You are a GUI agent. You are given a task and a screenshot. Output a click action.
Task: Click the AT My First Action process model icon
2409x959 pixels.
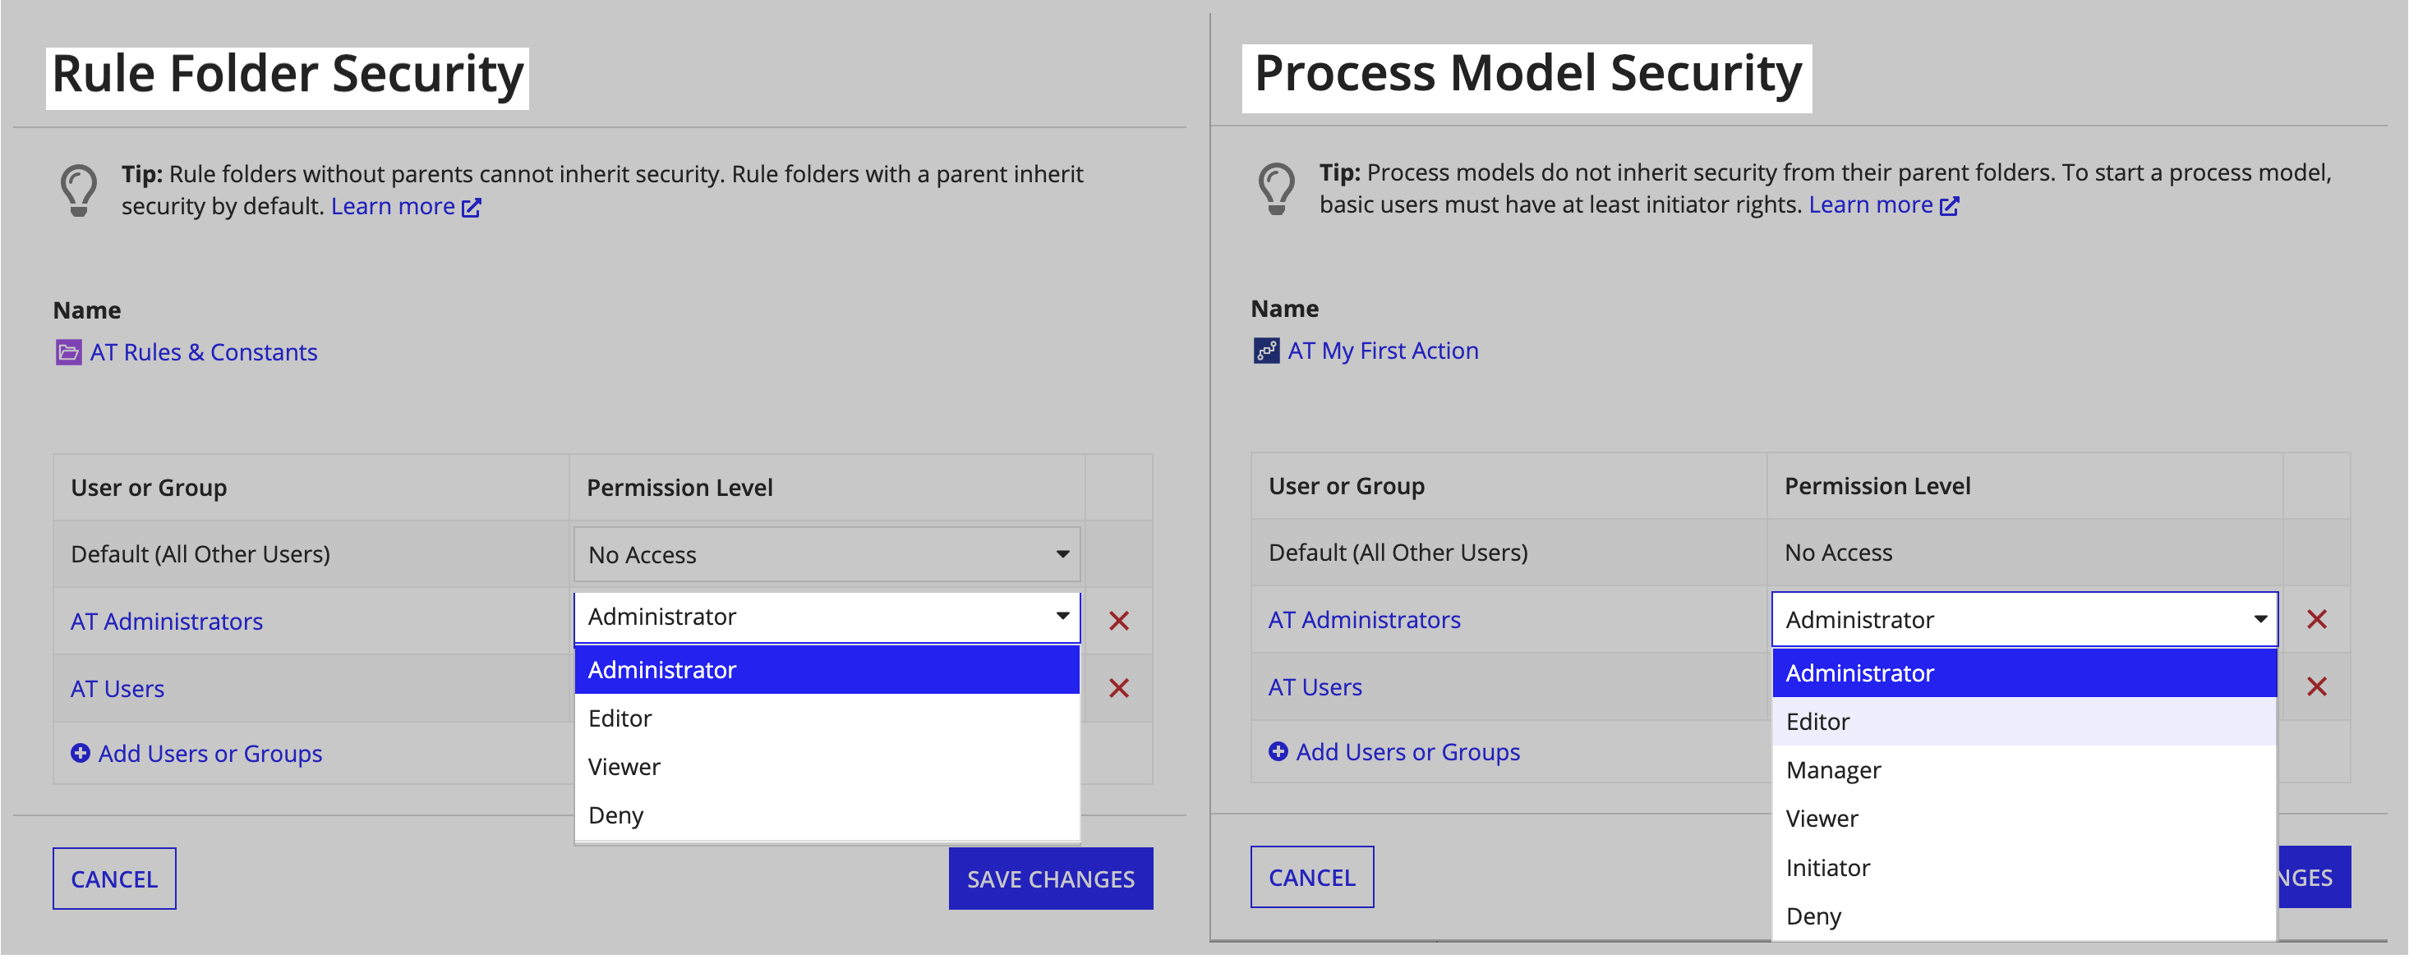point(1266,351)
